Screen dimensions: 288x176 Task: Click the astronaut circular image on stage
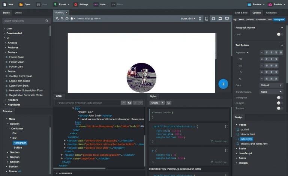pos(141,78)
